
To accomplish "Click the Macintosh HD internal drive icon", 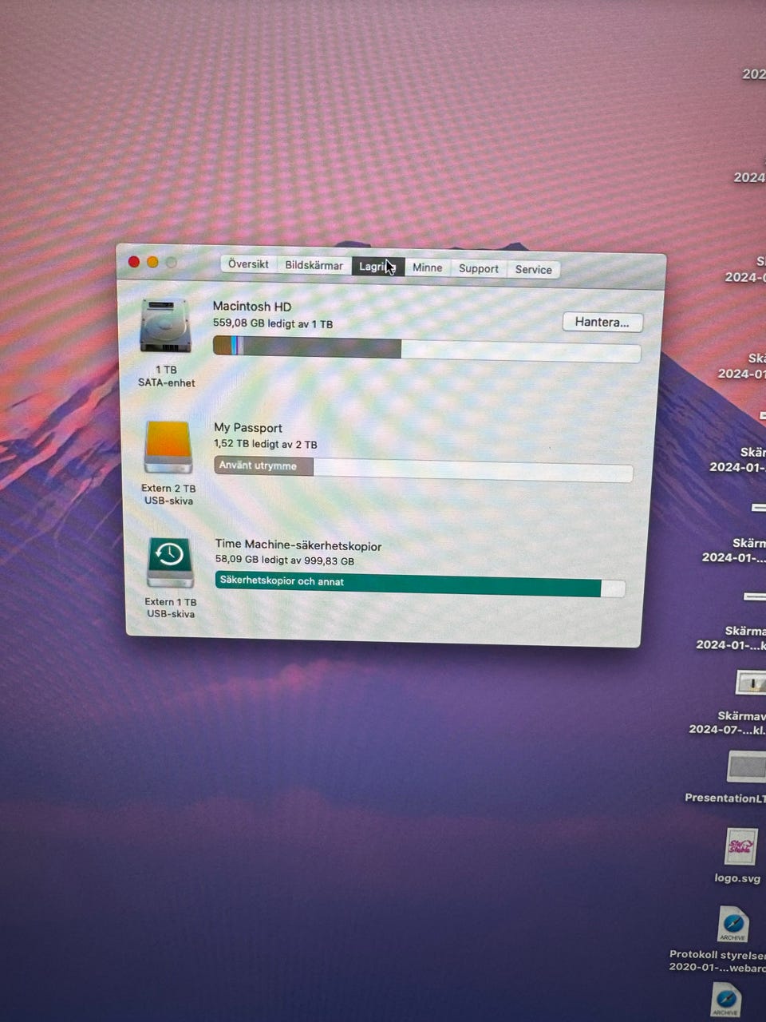I will click(x=165, y=326).
